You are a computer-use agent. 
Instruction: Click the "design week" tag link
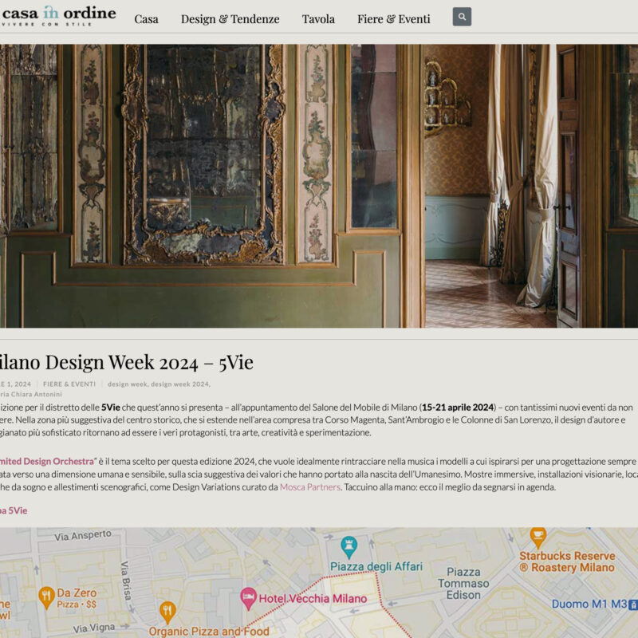click(128, 384)
